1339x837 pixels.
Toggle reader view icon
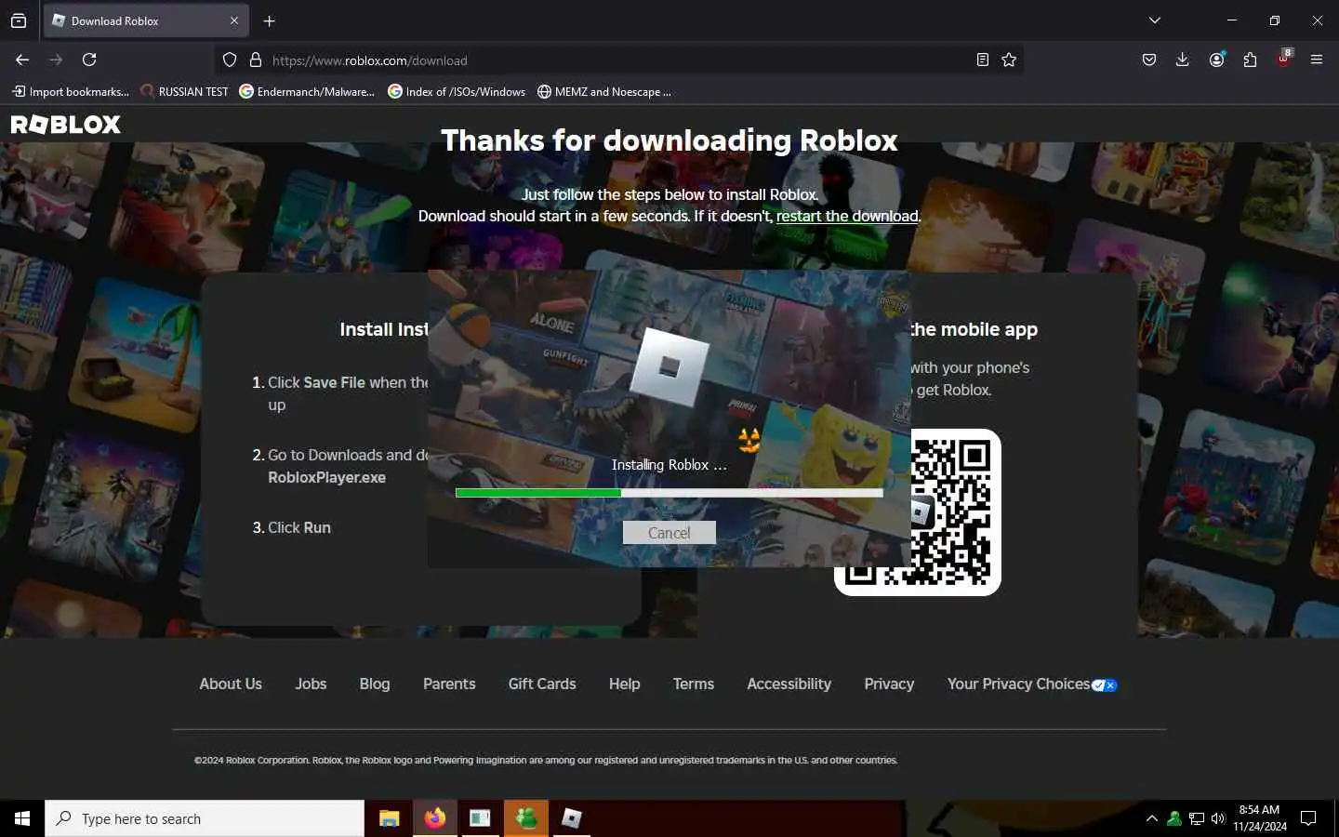click(x=982, y=60)
